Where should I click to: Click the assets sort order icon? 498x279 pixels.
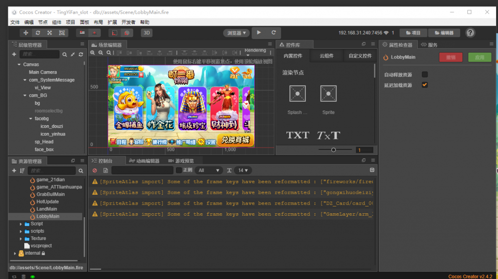click(22, 171)
